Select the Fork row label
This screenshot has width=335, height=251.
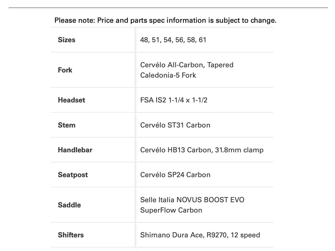coord(65,70)
